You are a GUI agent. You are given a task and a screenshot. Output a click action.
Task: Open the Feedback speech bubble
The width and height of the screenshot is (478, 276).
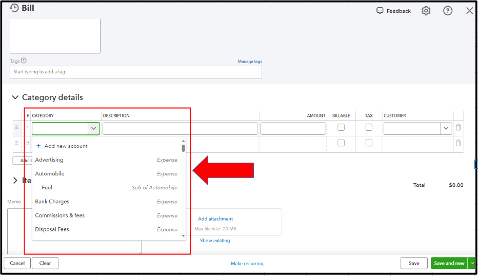[x=380, y=11]
